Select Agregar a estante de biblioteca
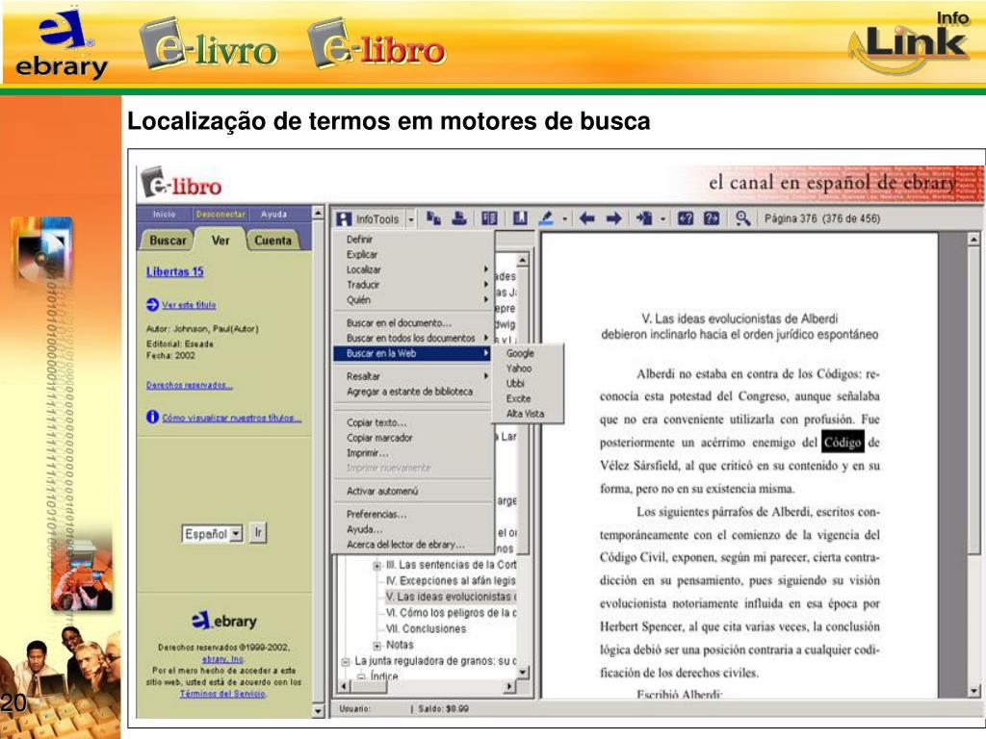Viewport: 986px width, 739px height. [x=413, y=392]
